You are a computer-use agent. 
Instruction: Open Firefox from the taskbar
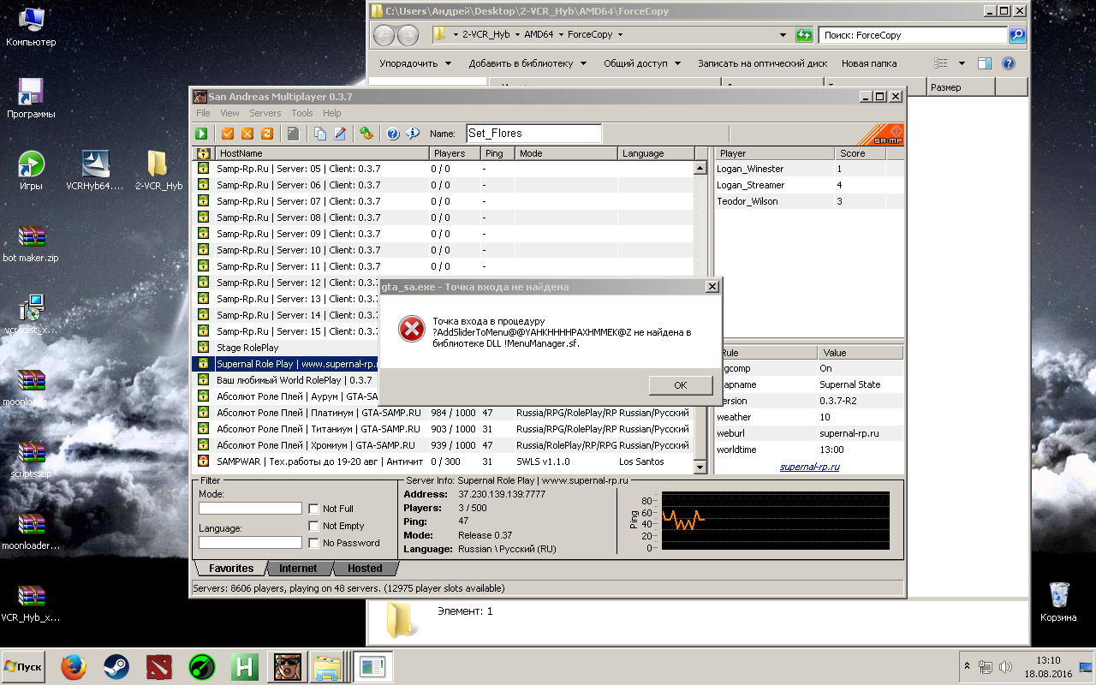pos(74,667)
